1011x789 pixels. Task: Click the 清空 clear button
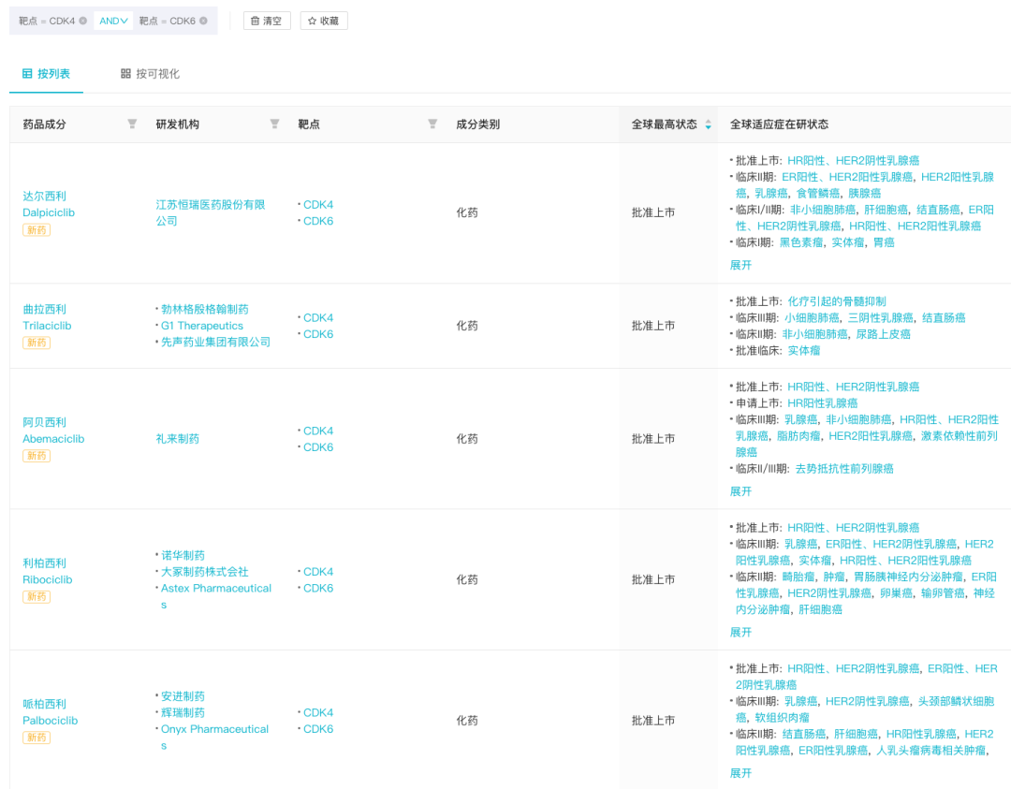point(267,21)
